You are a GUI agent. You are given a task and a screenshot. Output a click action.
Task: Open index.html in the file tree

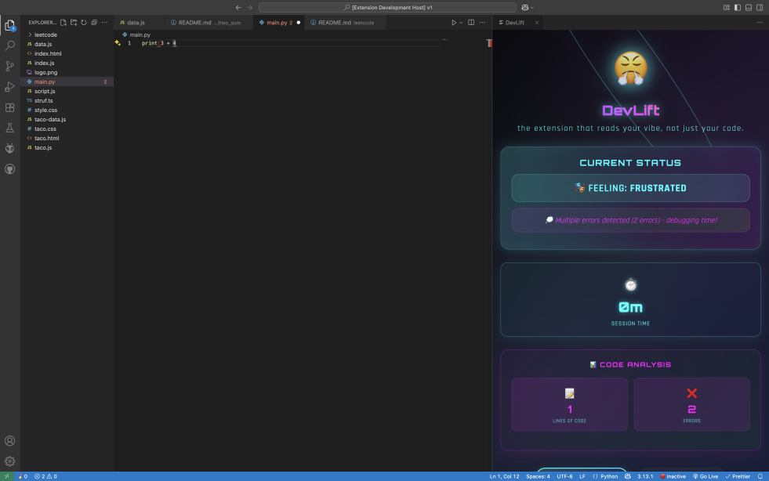tap(67, 53)
